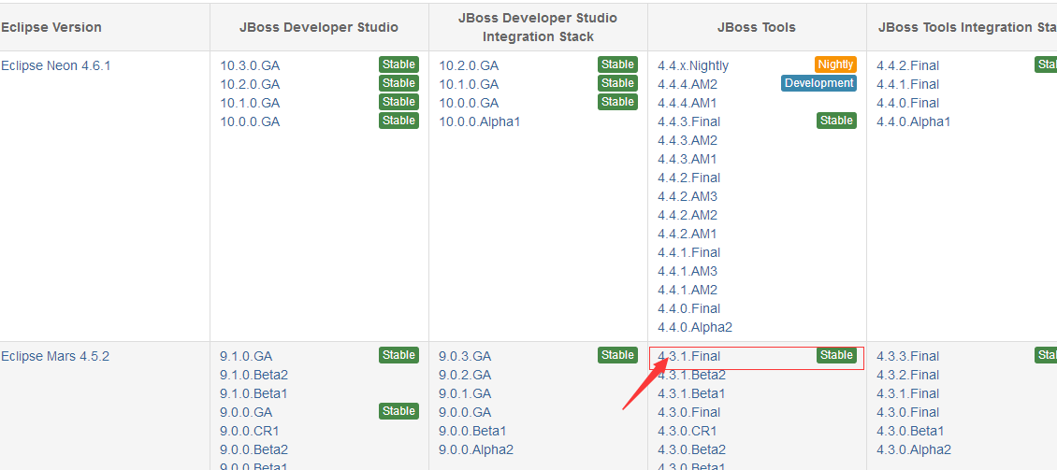Image resolution: width=1057 pixels, height=470 pixels.
Task: Open 4.4.0.Final in JBoss Tools column
Action: (689, 308)
